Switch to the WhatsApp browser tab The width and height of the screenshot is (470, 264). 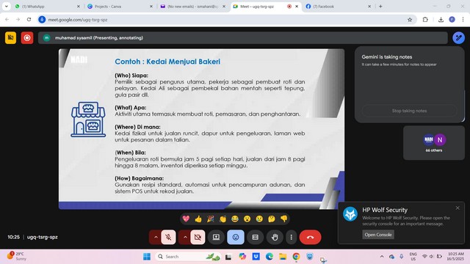[47, 7]
